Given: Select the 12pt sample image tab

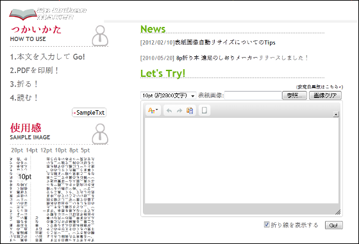Looking at the screenshot, I should (46, 150).
